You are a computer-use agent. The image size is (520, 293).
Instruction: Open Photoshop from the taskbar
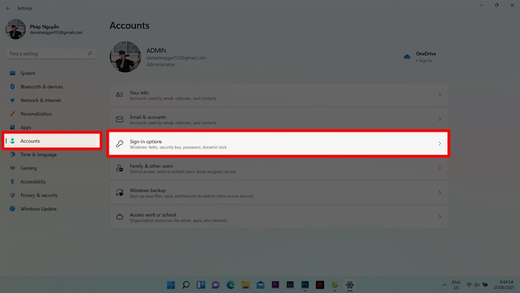coord(305,285)
